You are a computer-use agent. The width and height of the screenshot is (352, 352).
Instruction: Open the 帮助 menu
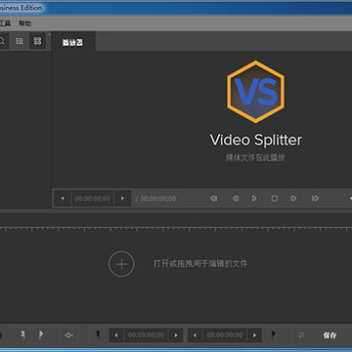[x=25, y=23]
